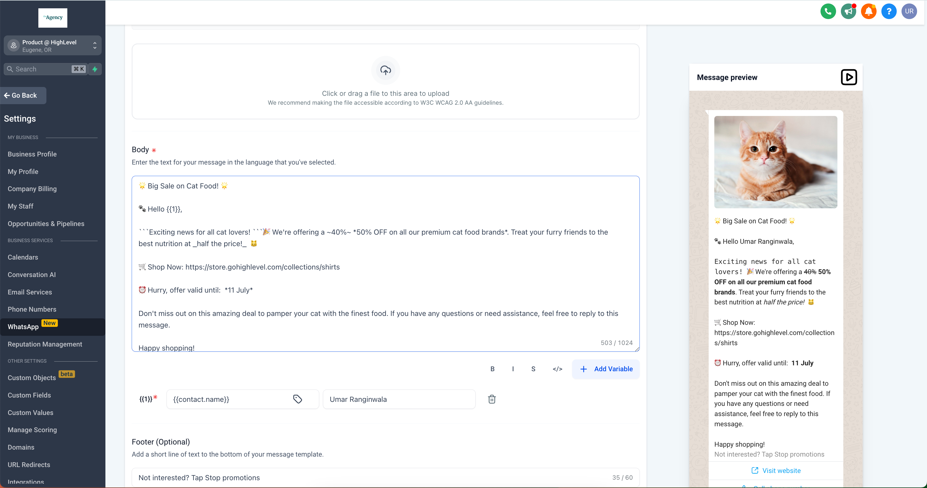Click the lightning bolt quick actions icon
This screenshot has width=927, height=488.
95,69
